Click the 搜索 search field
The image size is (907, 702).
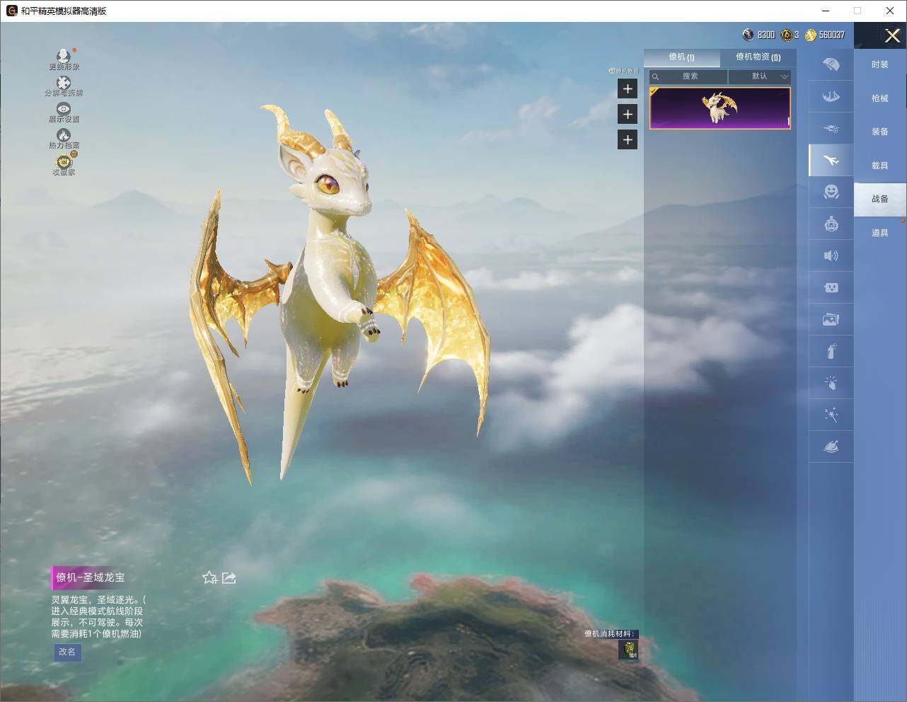[688, 76]
